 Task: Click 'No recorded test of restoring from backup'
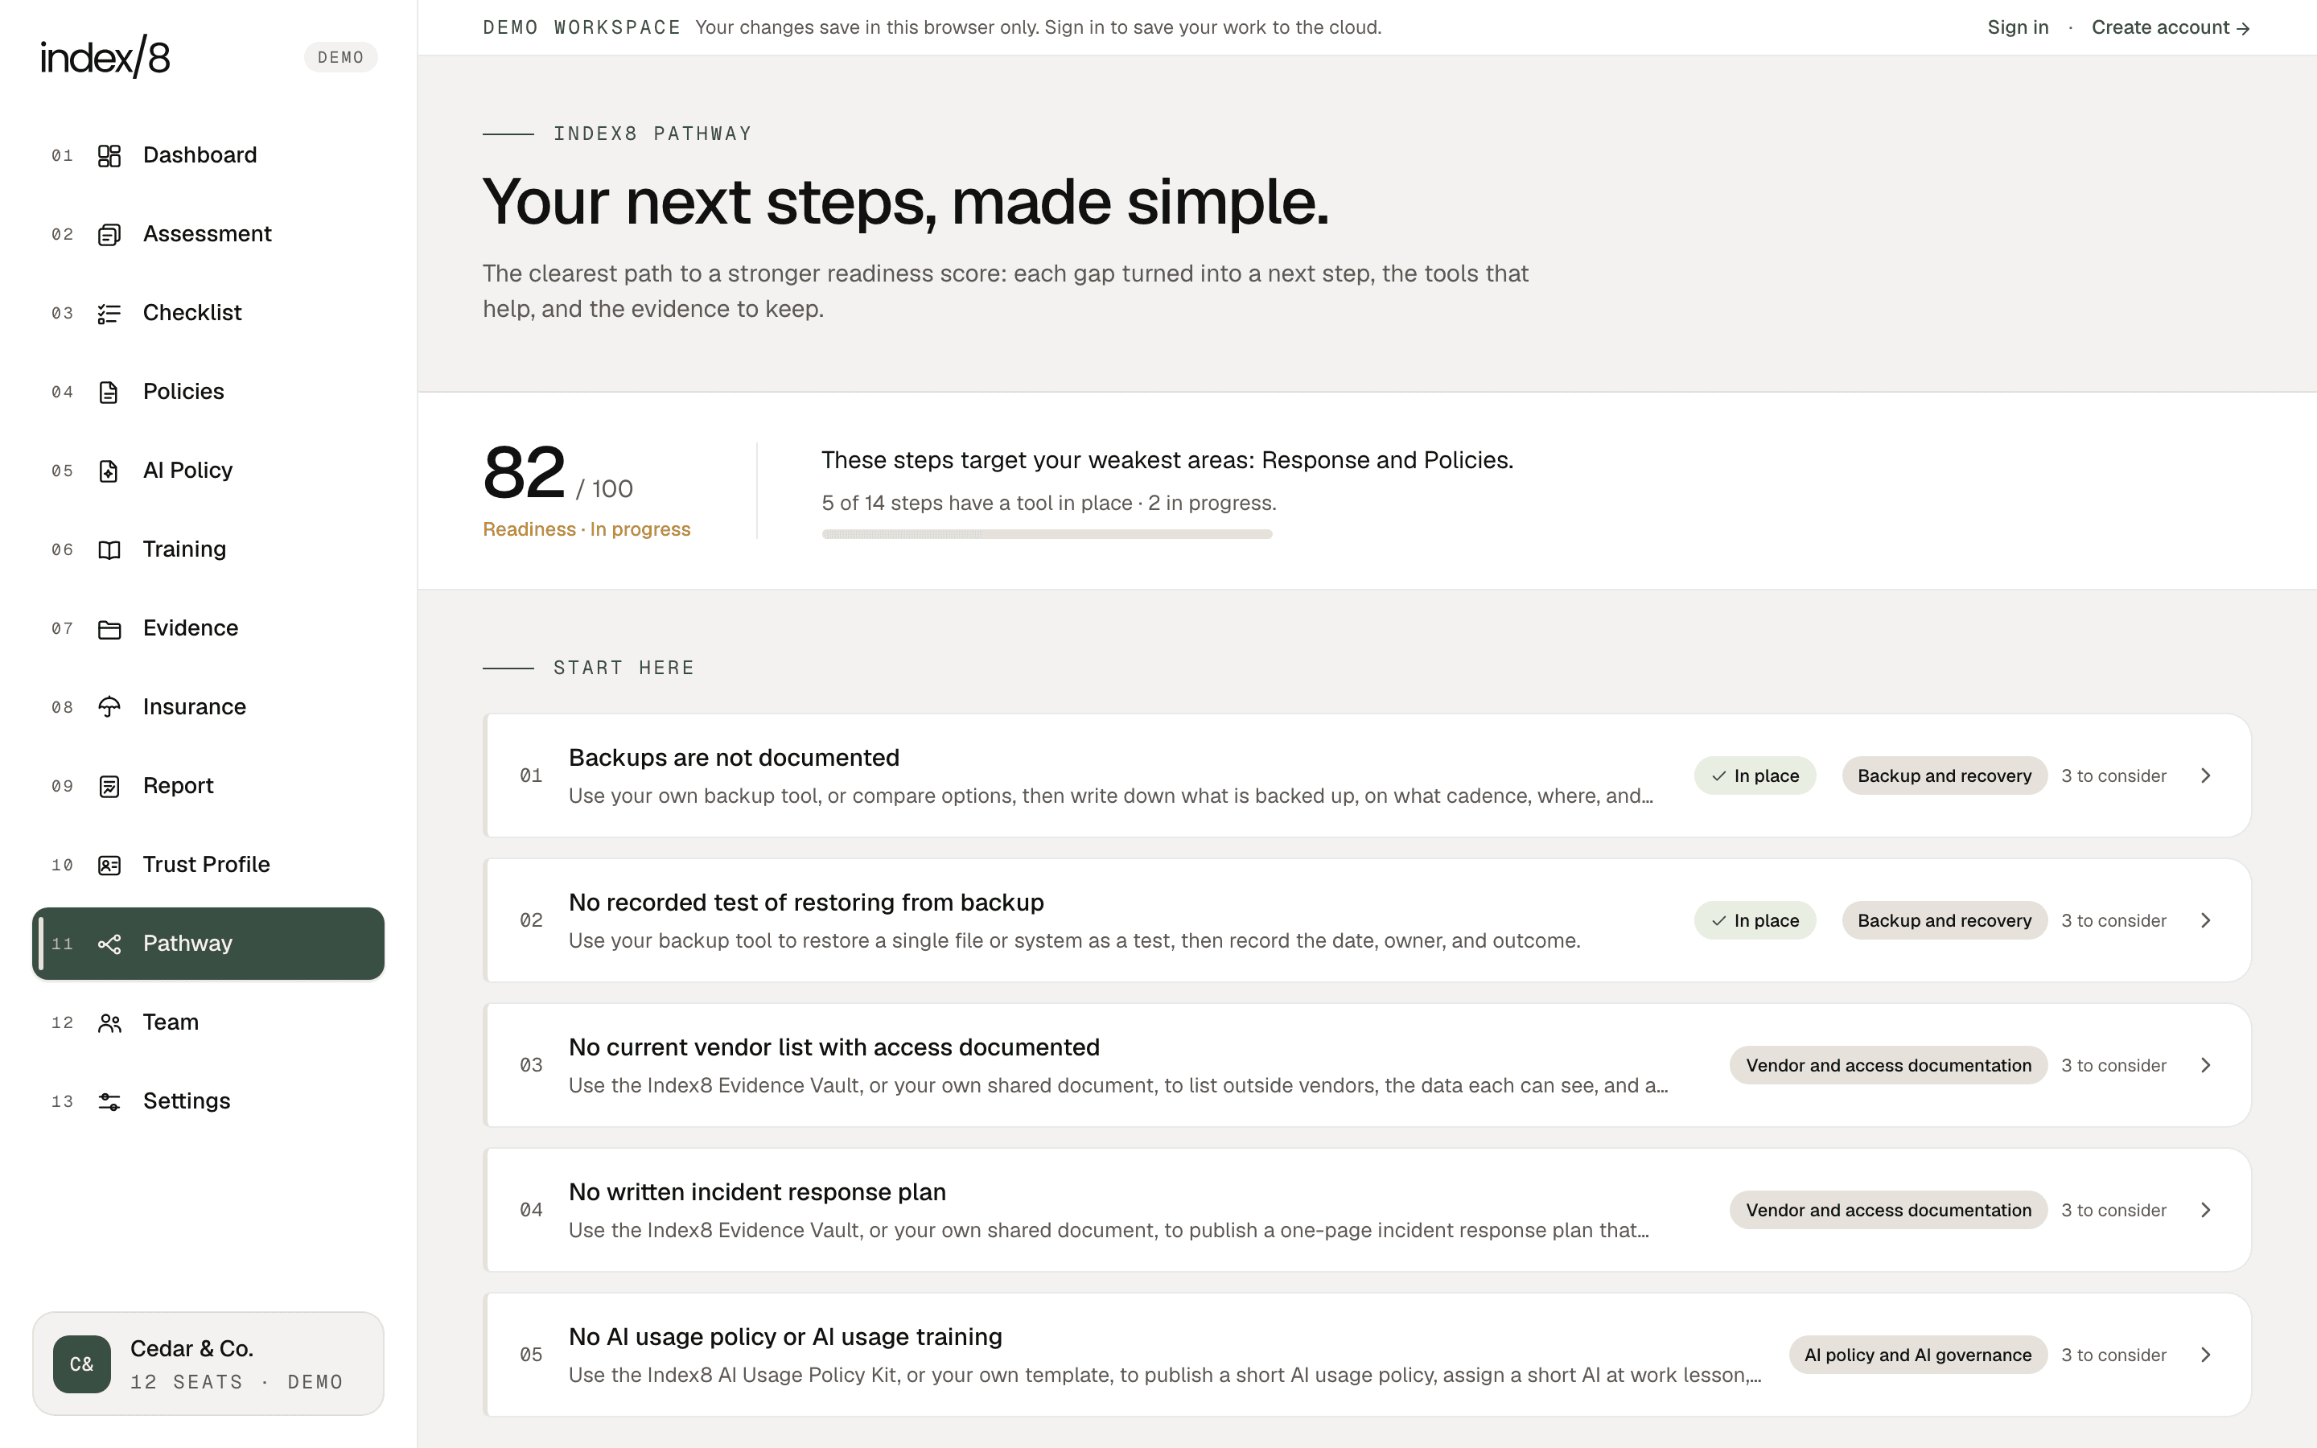point(806,902)
